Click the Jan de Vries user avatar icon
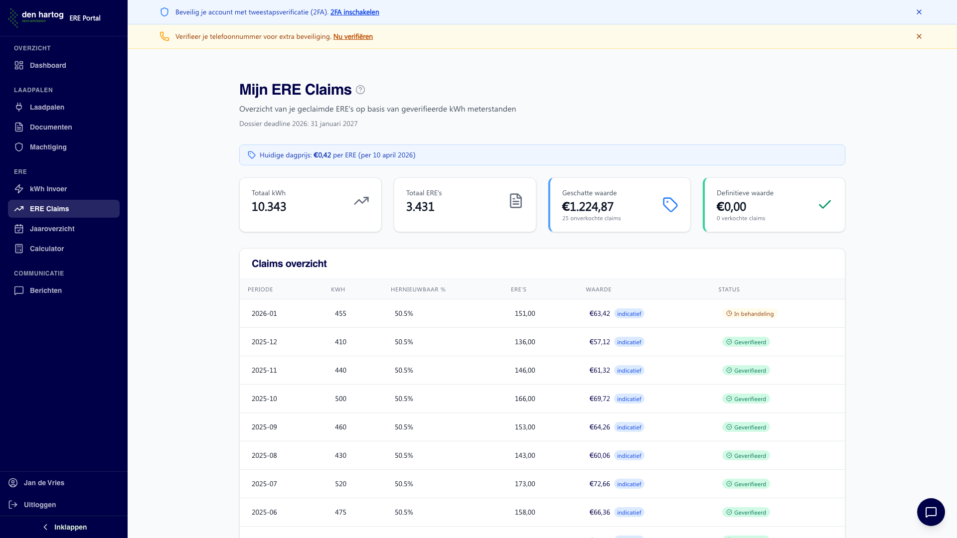Viewport: 957px width, 538px height. pos(13,483)
